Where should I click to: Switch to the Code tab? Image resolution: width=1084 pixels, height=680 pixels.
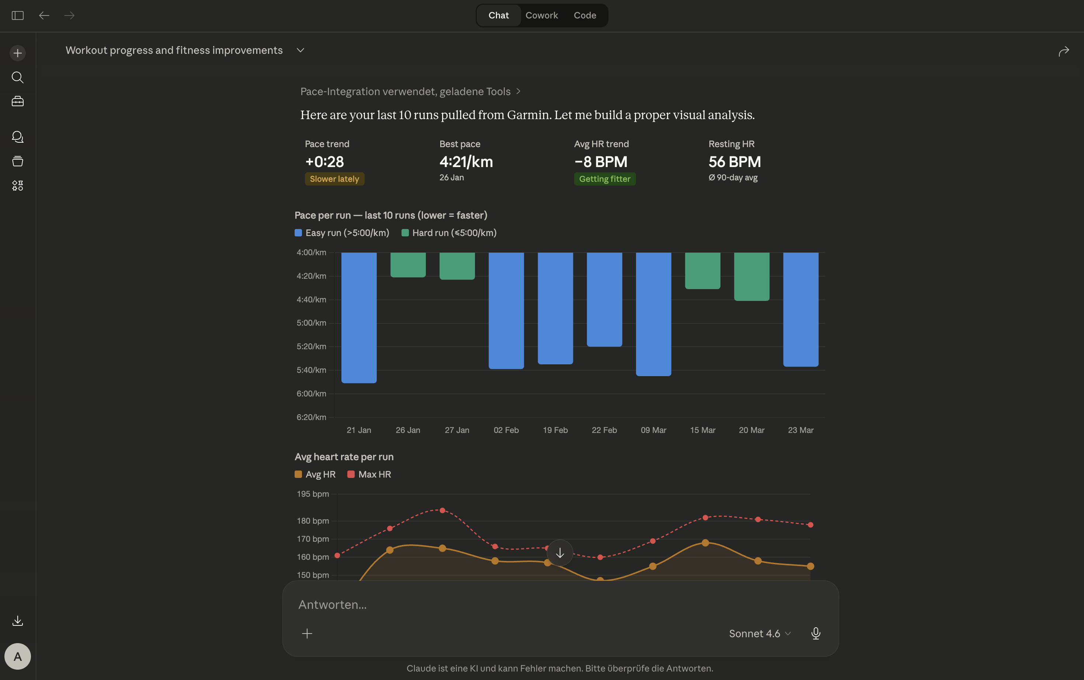pos(584,16)
